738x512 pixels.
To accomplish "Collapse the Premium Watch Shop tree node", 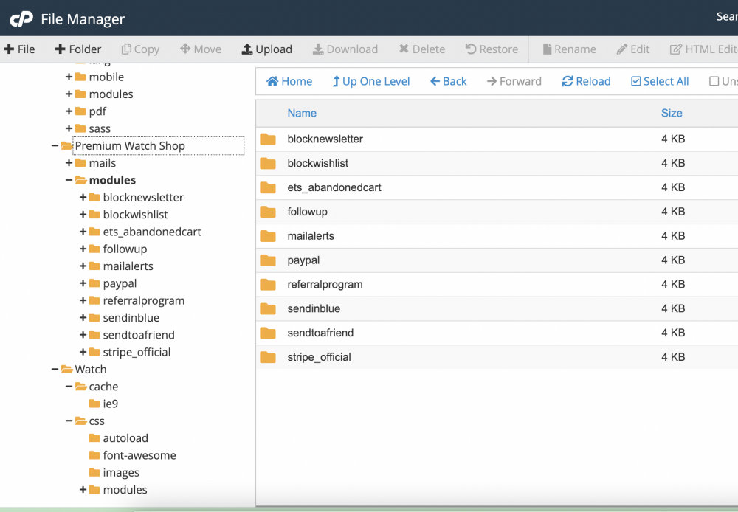I will pyautogui.click(x=55, y=145).
